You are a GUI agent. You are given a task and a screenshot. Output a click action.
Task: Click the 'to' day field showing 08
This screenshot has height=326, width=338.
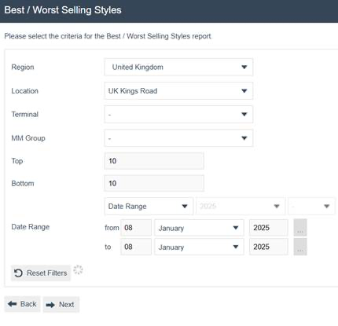click(136, 247)
